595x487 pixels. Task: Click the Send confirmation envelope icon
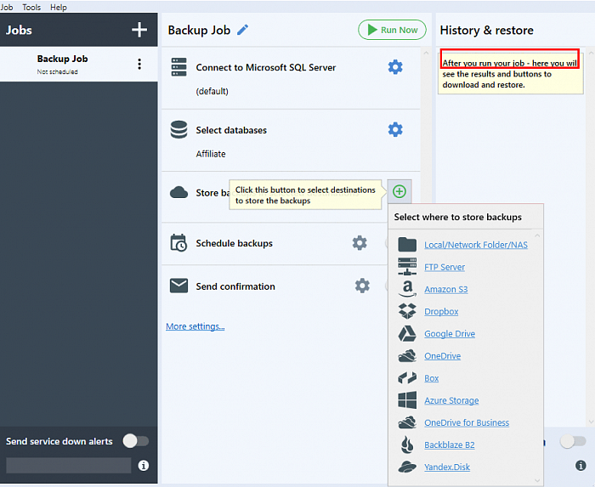point(178,286)
